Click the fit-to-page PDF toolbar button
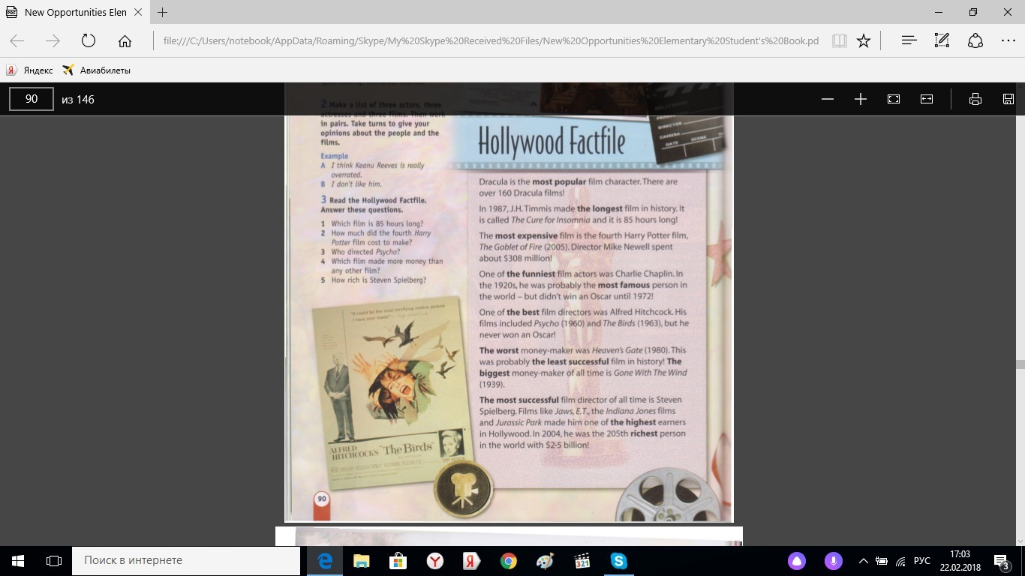The width and height of the screenshot is (1025, 576). pos(894,99)
